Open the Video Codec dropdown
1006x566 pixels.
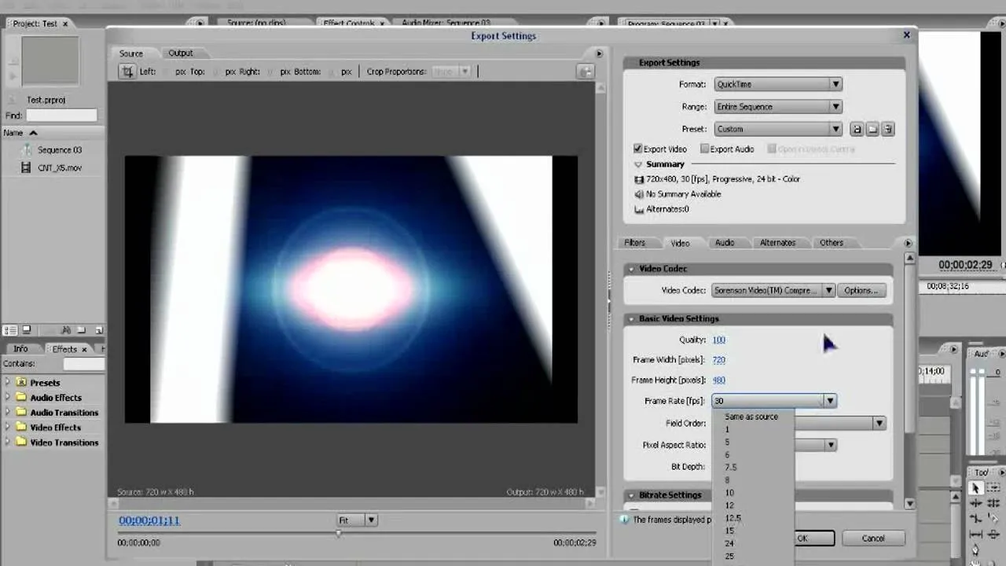point(773,290)
